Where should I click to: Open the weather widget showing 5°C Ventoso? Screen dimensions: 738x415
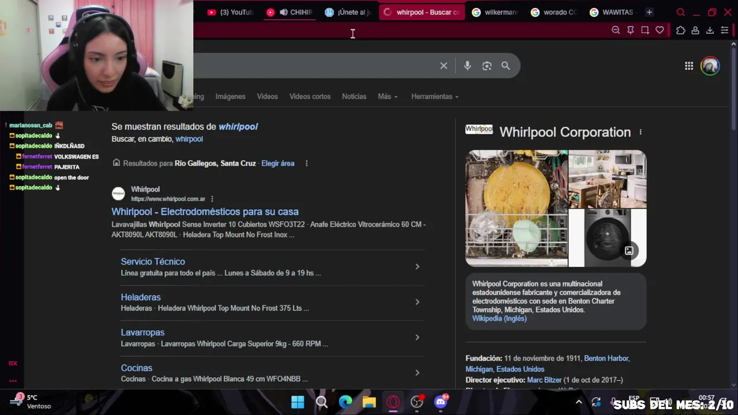pos(30,402)
